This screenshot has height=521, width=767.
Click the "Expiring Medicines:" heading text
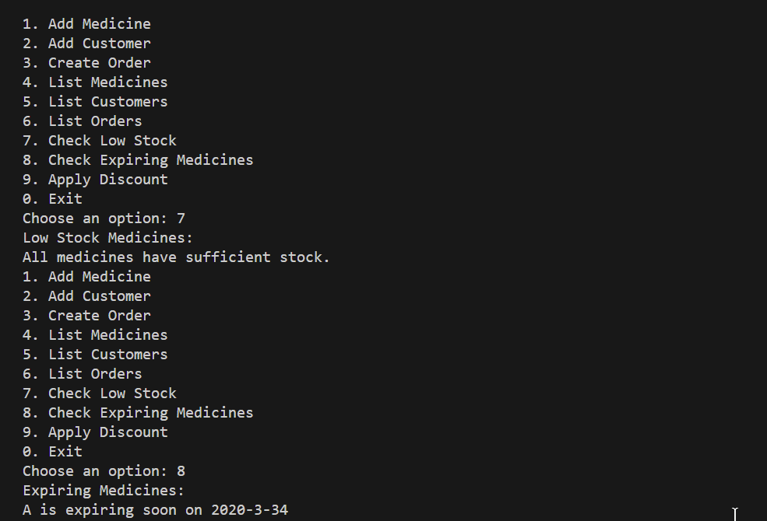[x=104, y=491]
